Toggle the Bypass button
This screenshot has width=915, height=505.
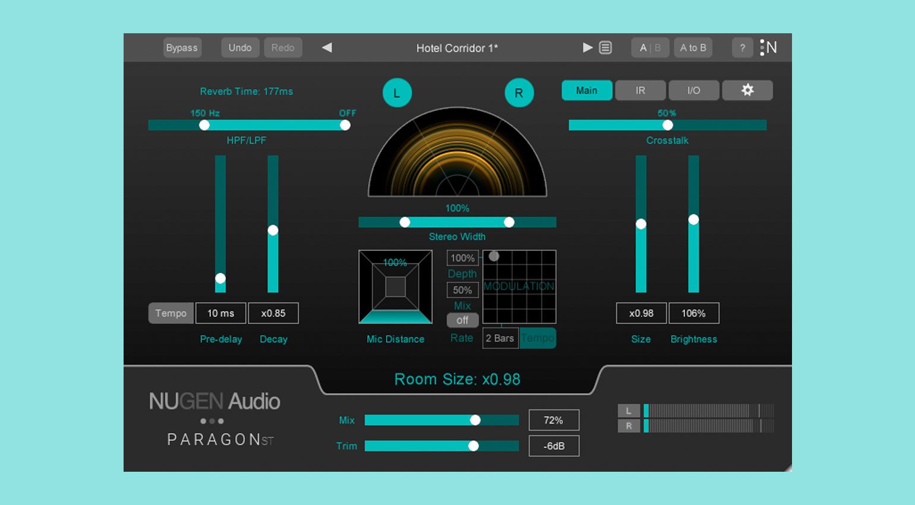[x=182, y=48]
